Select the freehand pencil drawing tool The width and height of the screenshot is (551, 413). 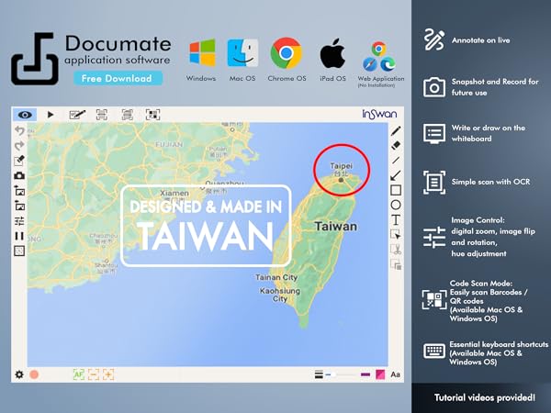pos(396,131)
